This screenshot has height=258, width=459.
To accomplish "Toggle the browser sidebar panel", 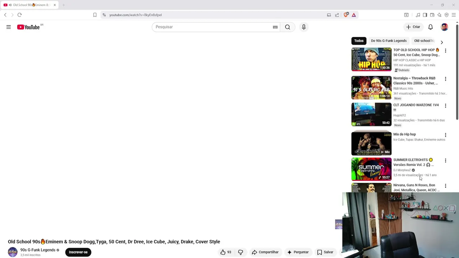I will coord(425,15).
